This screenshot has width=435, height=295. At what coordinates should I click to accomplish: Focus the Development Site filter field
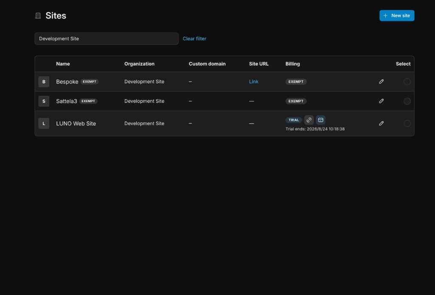point(107,39)
